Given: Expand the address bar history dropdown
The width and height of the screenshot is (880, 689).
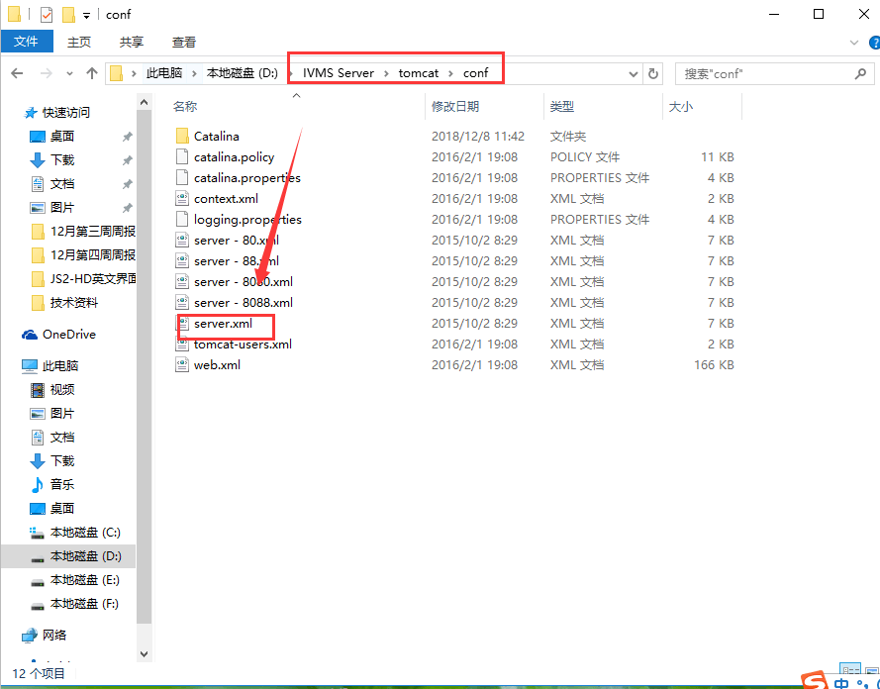Looking at the screenshot, I should tap(634, 73).
